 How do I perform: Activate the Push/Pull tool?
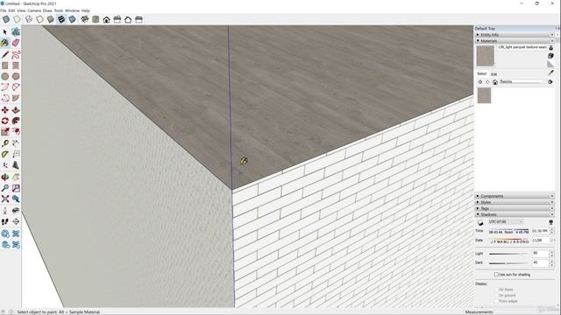(x=16, y=110)
